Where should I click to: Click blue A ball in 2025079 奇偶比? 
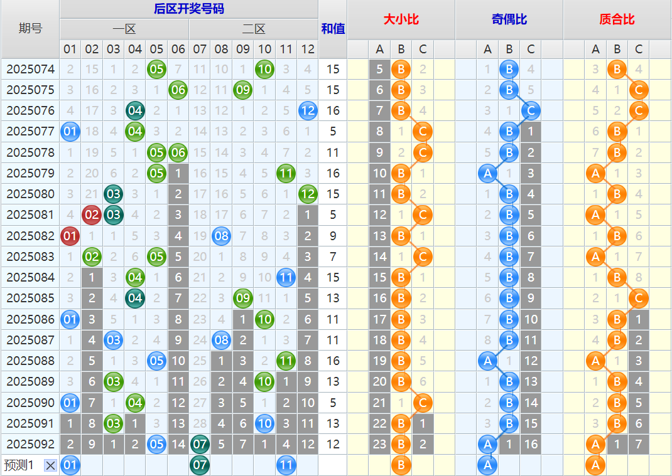pyautogui.click(x=488, y=173)
